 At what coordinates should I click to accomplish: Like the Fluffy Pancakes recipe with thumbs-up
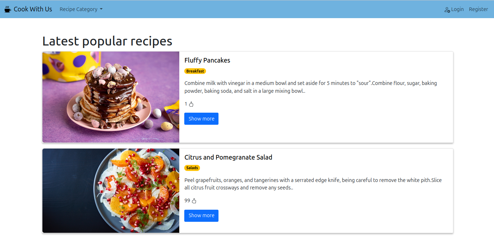click(x=191, y=104)
